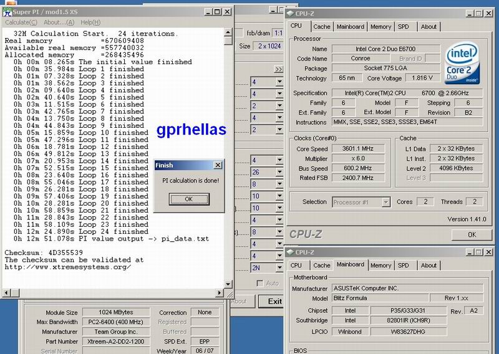
Task: Click the Level 2 cache value 4096 KBytes
Action: (x=456, y=168)
